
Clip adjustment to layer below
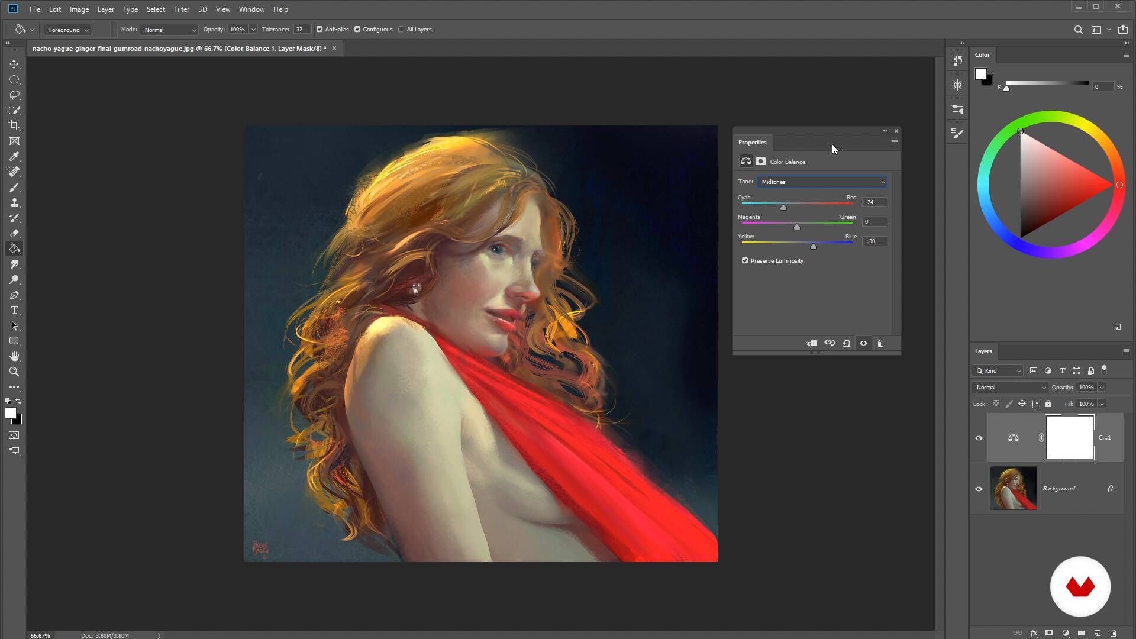[812, 343]
